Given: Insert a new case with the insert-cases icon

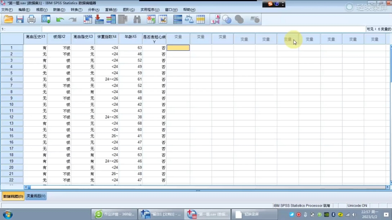Looking at the screenshot, I should 151,19.
